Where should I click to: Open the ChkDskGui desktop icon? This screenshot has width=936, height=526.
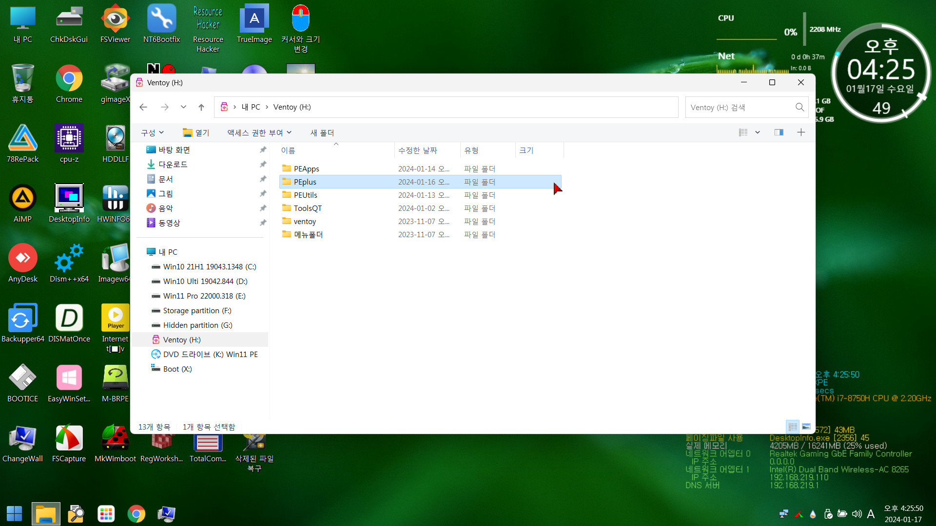coord(69,24)
